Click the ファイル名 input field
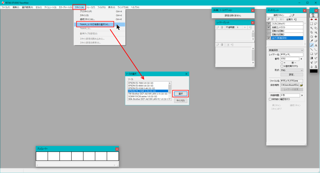The image size is (320, 173). (x=292, y=81)
